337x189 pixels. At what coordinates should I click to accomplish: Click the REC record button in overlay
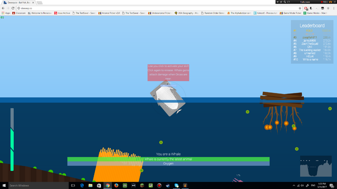324,2
